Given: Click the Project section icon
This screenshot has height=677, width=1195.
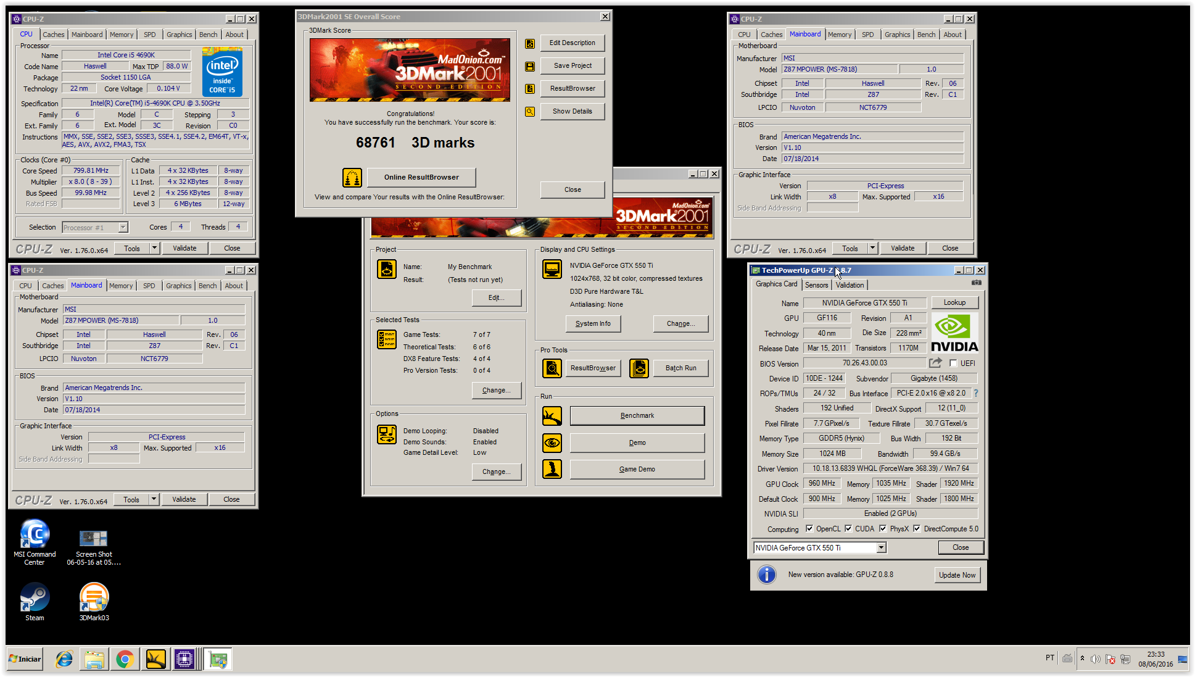Looking at the screenshot, I should (x=387, y=269).
